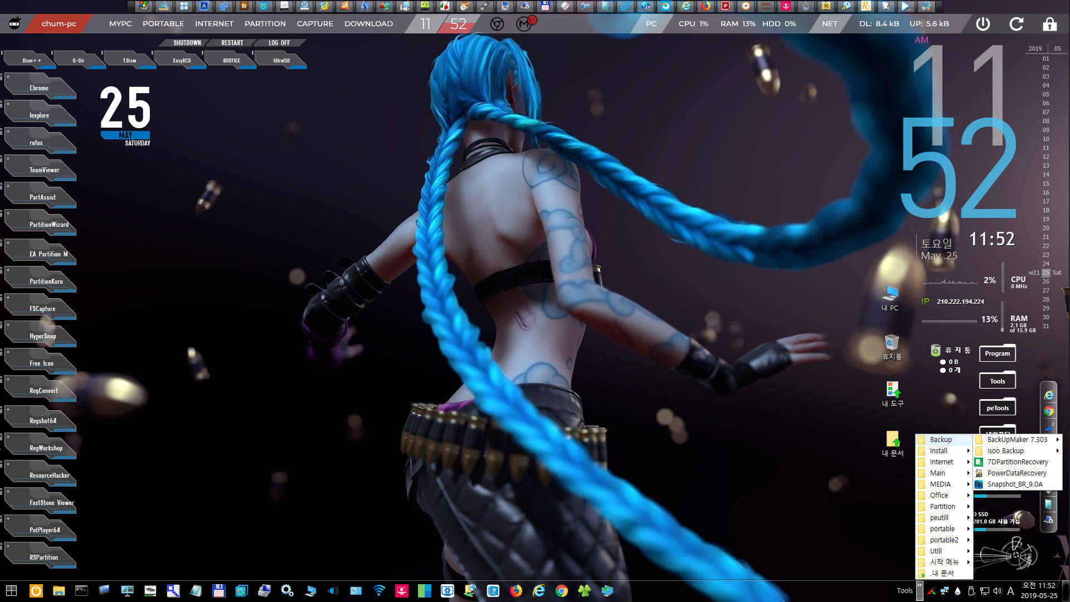Open .내 문서 menu entry
This screenshot has width=1070, height=602.
pos(944,574)
